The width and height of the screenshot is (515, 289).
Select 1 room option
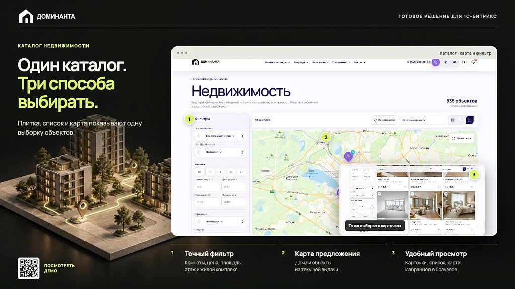[x=210, y=172]
